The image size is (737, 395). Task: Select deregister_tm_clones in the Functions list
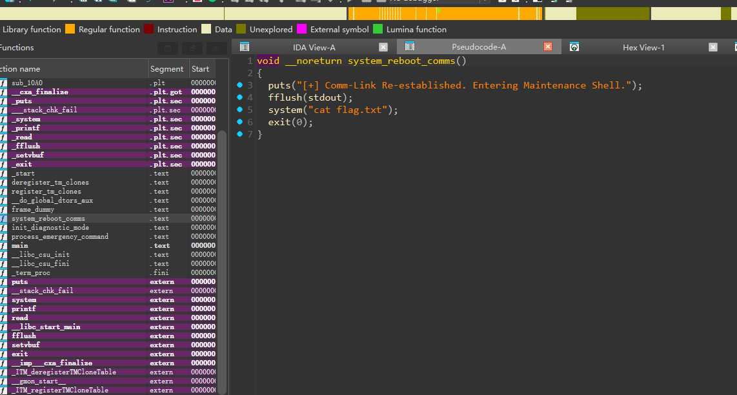[x=108, y=183]
